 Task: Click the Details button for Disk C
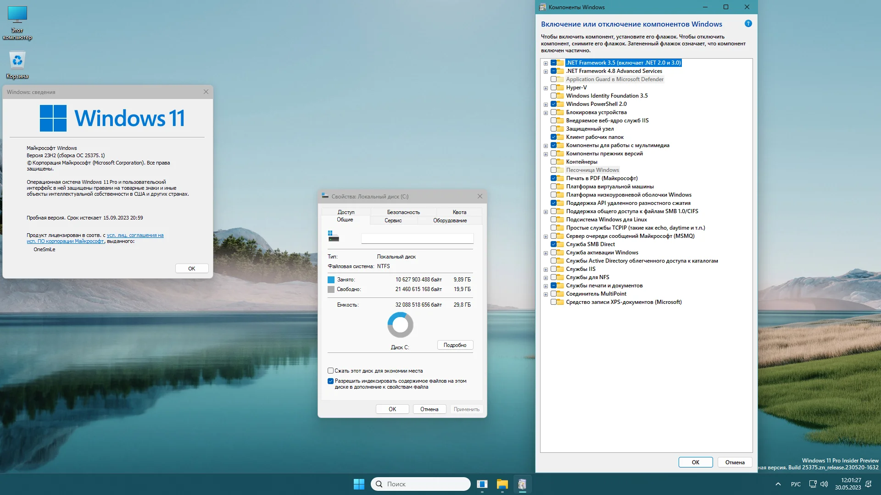click(455, 345)
